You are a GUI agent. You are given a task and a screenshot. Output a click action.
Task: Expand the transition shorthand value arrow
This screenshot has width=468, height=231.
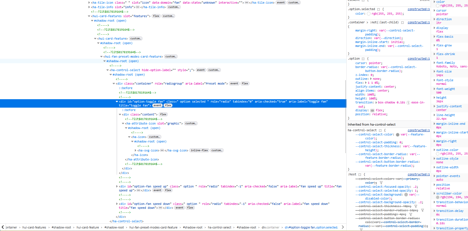pos(376,103)
